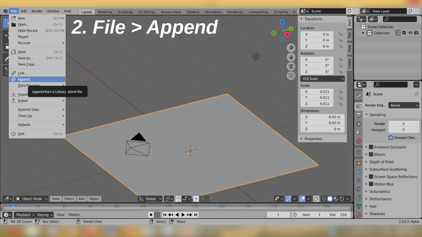The width and height of the screenshot is (422, 237).
Task: Hide the Collection with the eye icon
Action: (410, 33)
